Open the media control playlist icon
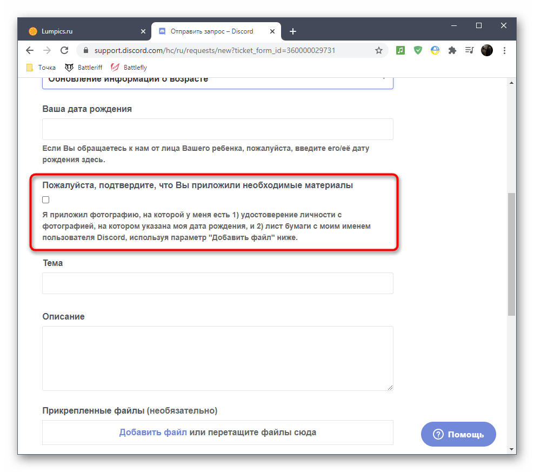 [x=469, y=50]
